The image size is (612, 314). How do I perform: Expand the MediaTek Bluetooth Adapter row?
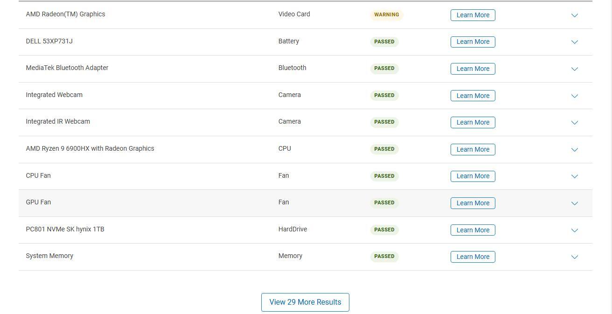tap(575, 69)
